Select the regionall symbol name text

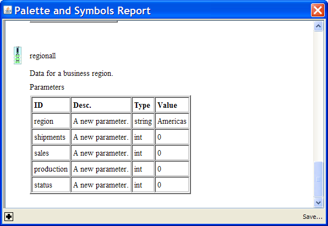pos(43,56)
